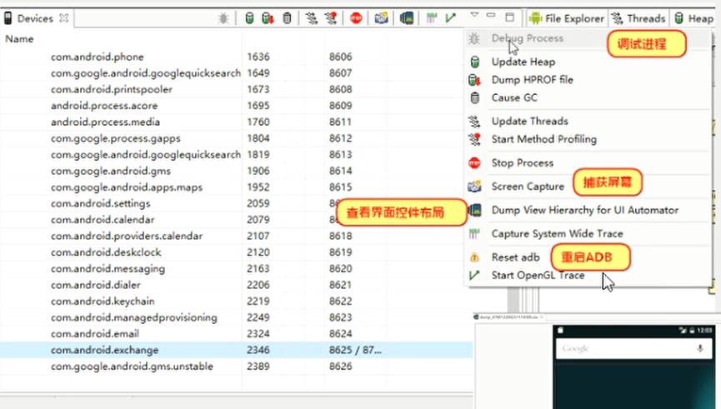Click Dump View Hierarchy toolbar icon
This screenshot has height=409, width=721.
click(407, 18)
